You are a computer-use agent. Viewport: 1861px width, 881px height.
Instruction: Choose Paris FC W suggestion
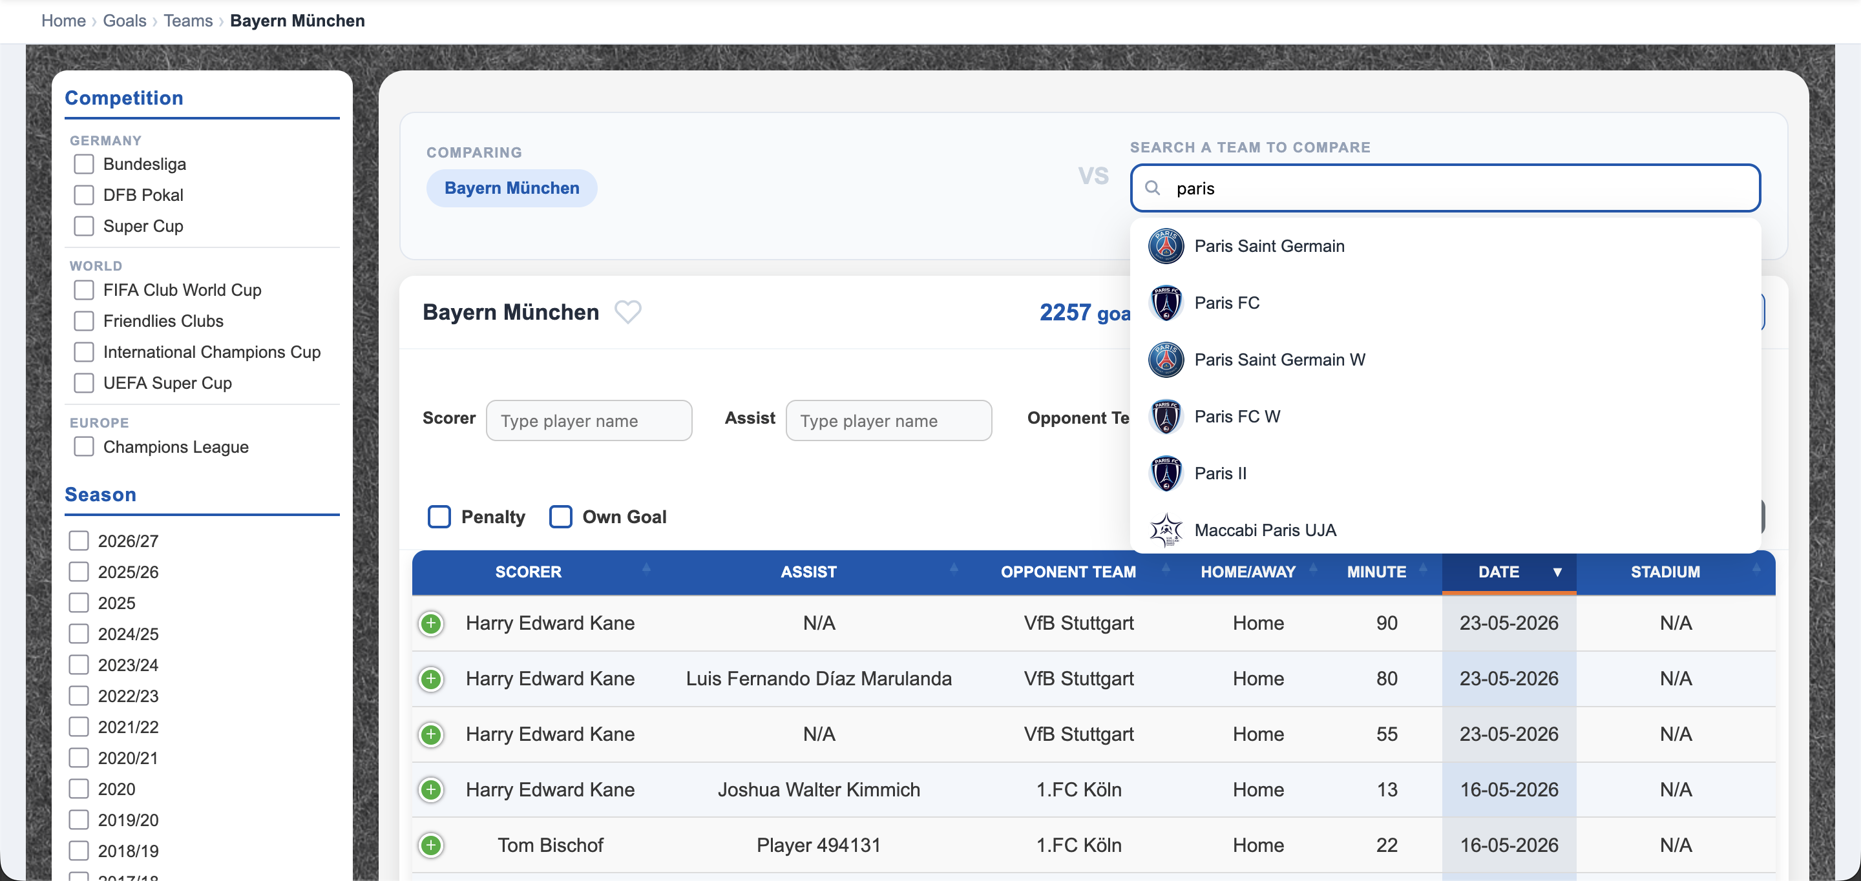(1446, 417)
